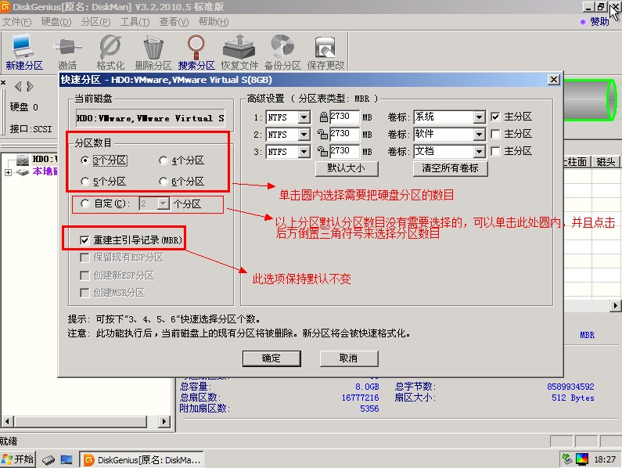Toggle the lock icon on partition 3 size

coord(322,151)
